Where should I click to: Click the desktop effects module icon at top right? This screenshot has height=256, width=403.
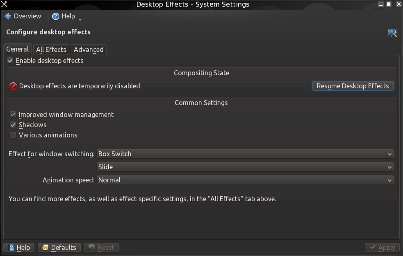tap(392, 33)
